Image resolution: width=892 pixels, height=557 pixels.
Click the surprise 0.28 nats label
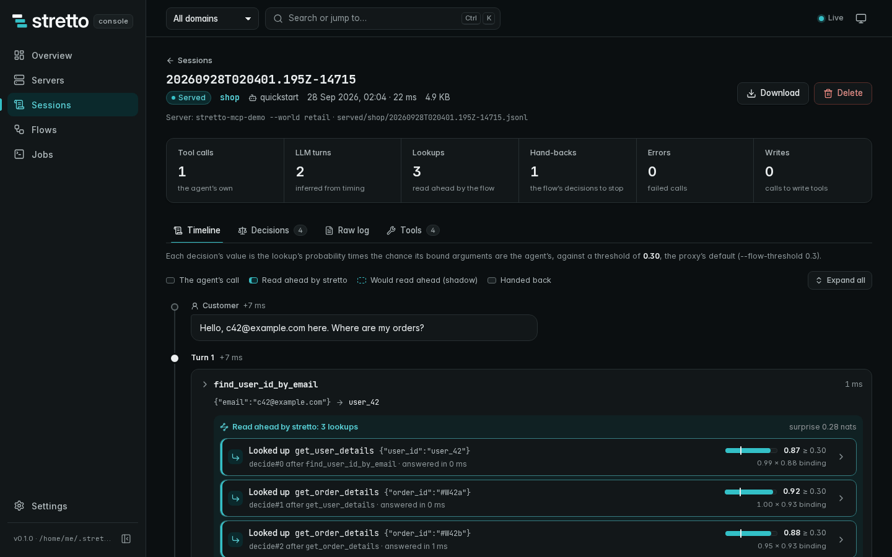click(823, 427)
